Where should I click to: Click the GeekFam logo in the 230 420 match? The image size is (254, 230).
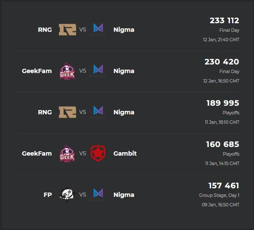pyautogui.click(x=67, y=71)
